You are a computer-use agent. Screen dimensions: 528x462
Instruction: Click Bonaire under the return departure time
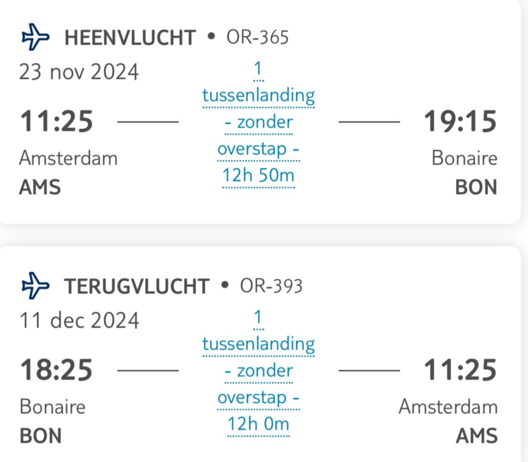(52, 407)
